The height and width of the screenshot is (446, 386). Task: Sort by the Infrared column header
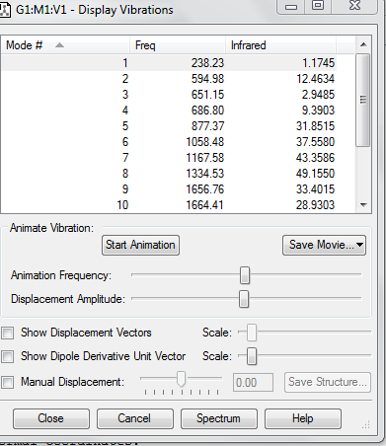click(x=280, y=45)
